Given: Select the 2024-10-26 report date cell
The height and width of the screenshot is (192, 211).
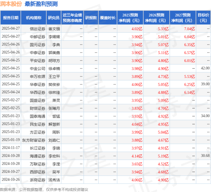Looking at the screenshot, I should pyautogui.click(x=11, y=179).
